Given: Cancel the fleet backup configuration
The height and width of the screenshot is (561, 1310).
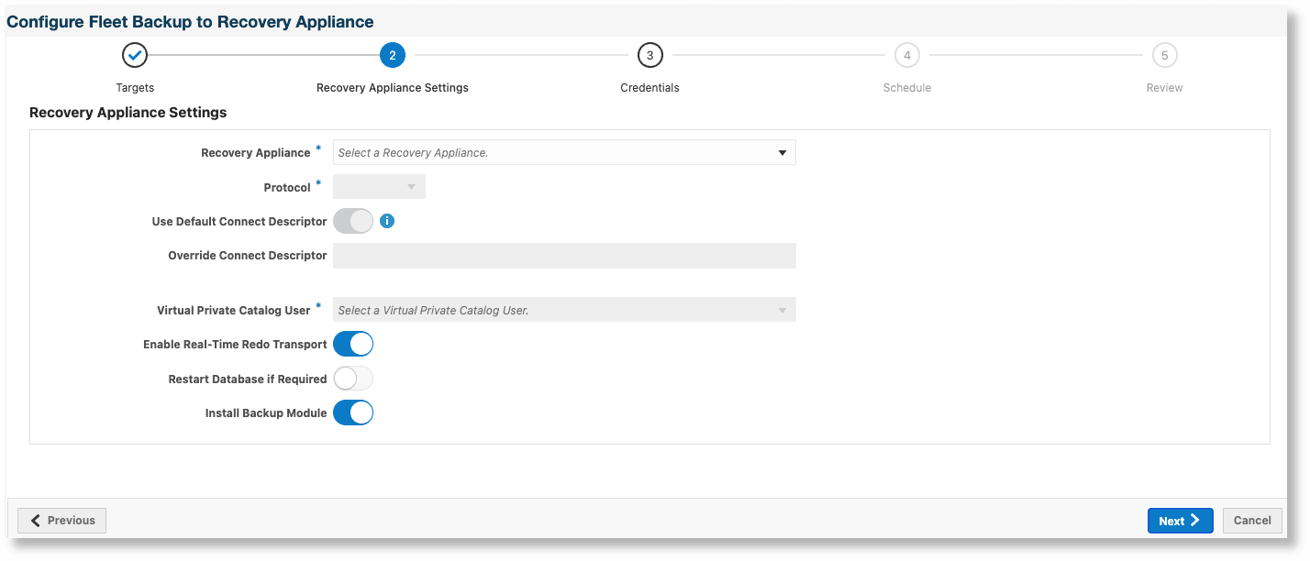Looking at the screenshot, I should click(x=1252, y=521).
